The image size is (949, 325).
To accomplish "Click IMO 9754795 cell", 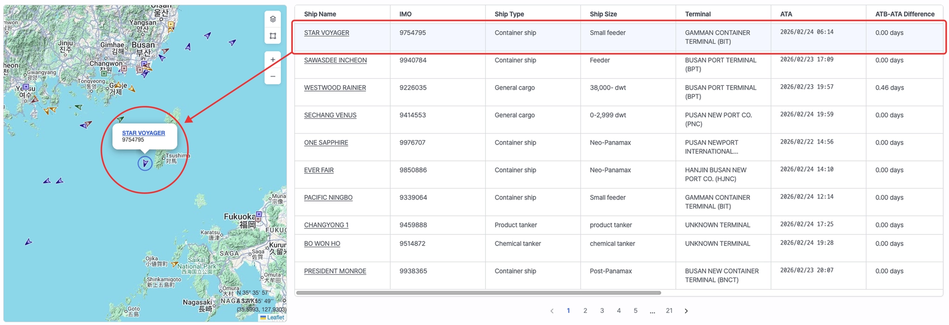I will (x=412, y=33).
